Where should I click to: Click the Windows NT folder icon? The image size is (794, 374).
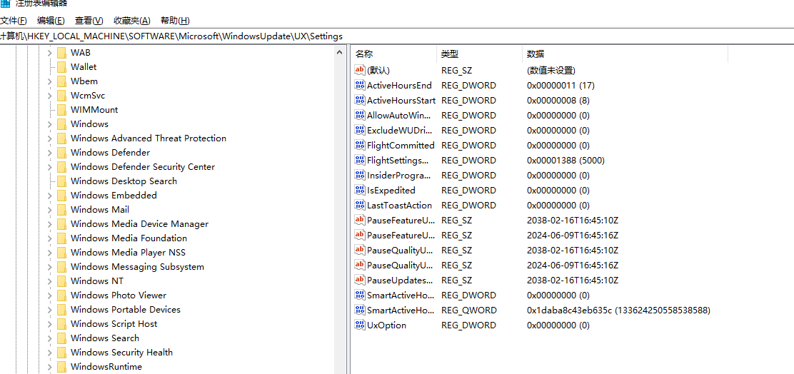click(x=61, y=280)
